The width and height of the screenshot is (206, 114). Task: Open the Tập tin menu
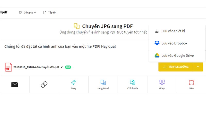pyautogui.click(x=50, y=12)
